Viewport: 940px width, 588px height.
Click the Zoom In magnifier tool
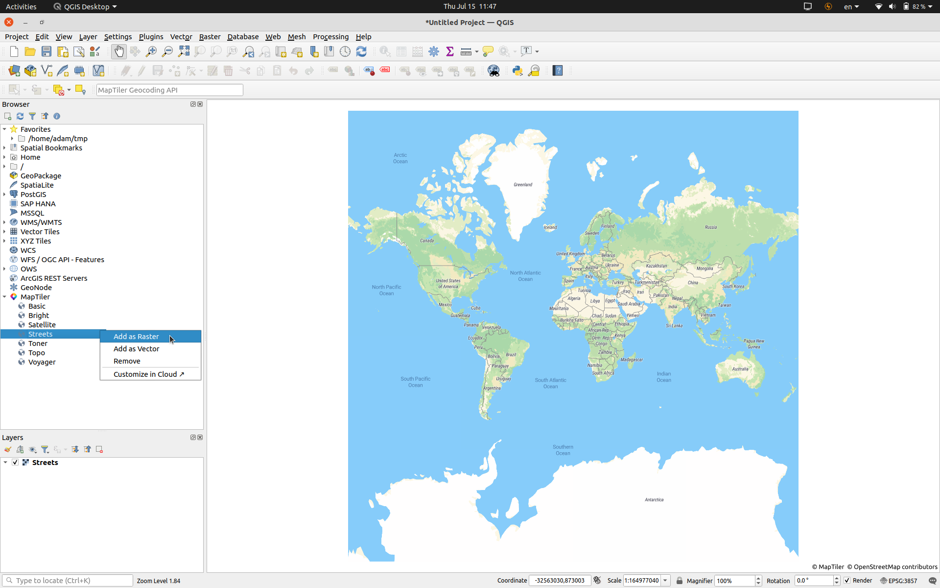coord(151,51)
